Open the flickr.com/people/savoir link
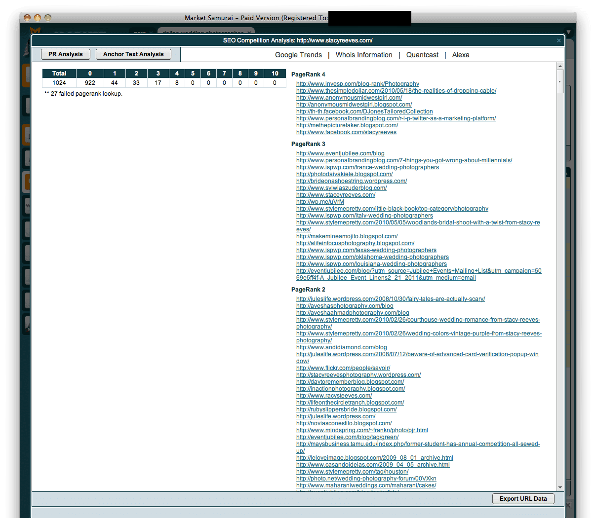596x518 pixels. [343, 368]
